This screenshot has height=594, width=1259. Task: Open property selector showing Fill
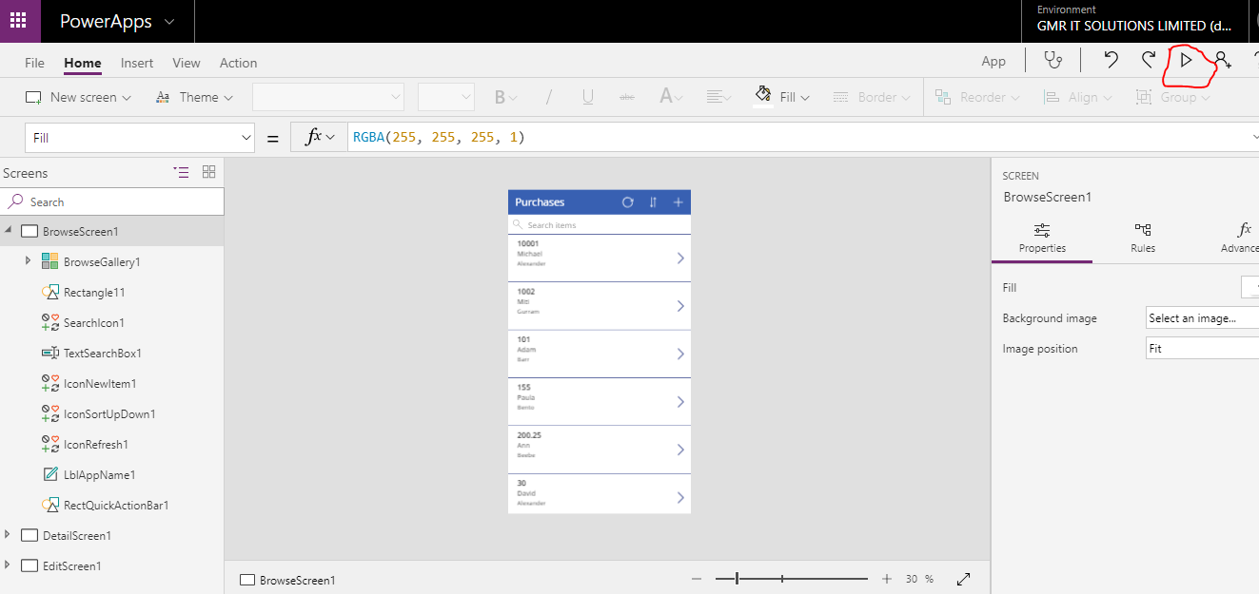140,138
